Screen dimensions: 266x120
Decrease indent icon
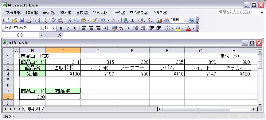coord(151,28)
